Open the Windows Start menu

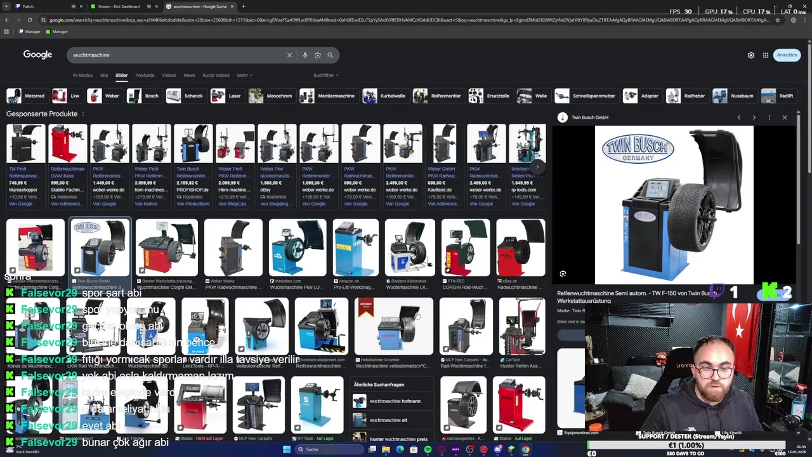click(x=287, y=449)
